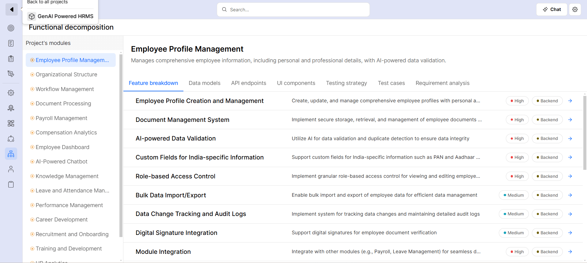Open settings gear in top right
587x263 pixels.
click(575, 9)
